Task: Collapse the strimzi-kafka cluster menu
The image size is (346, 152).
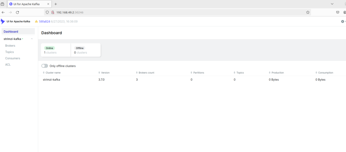Action: 32,39
